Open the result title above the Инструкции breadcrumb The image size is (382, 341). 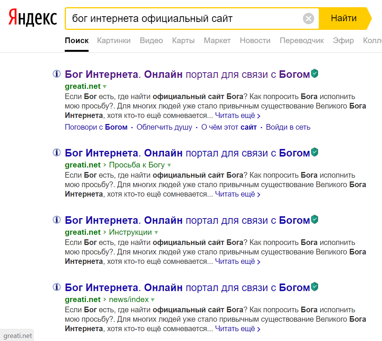coord(187,220)
